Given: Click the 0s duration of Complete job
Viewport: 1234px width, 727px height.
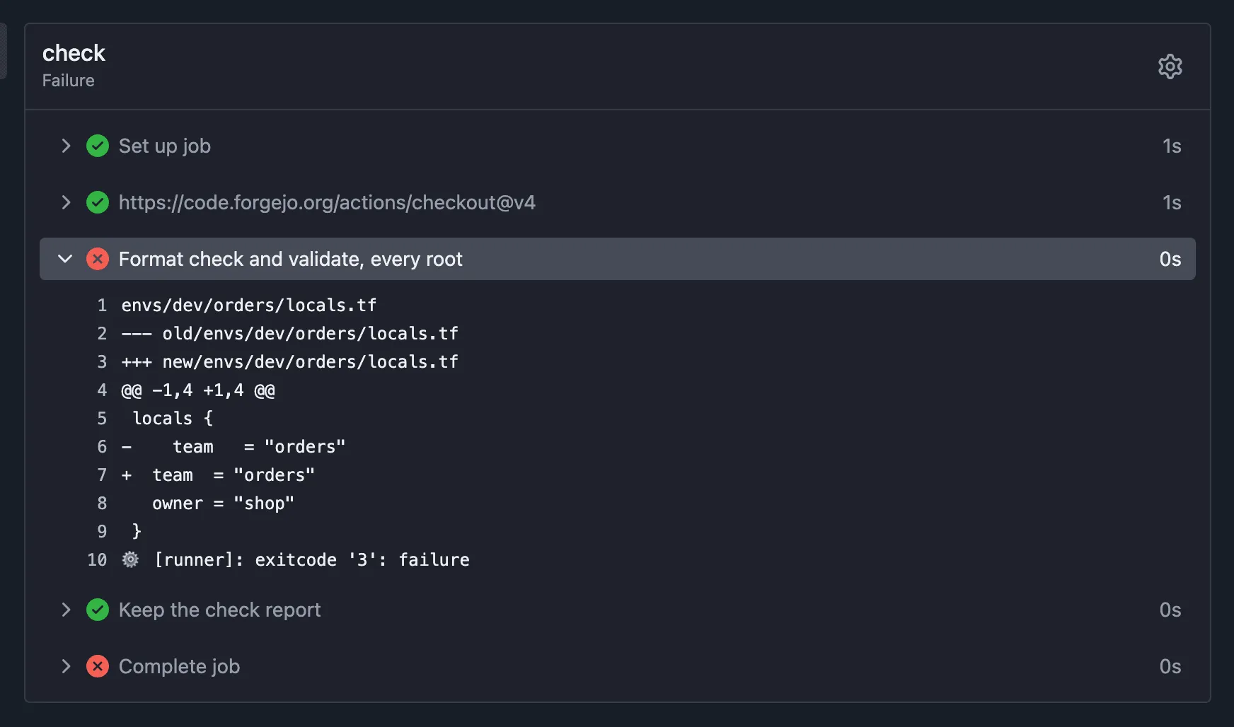Looking at the screenshot, I should [1170, 666].
